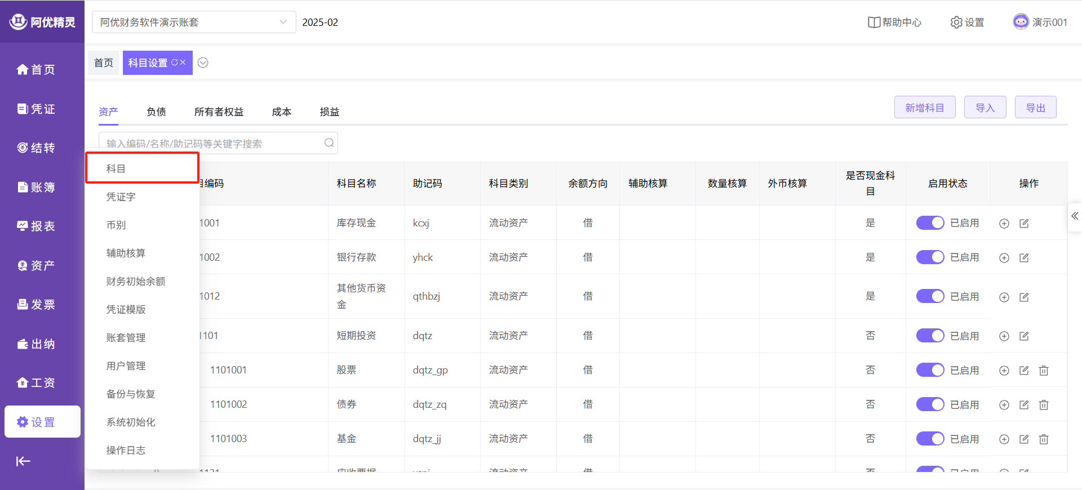Click the edit icon for 银行存款 row
The width and height of the screenshot is (1082, 490).
(x=1024, y=258)
